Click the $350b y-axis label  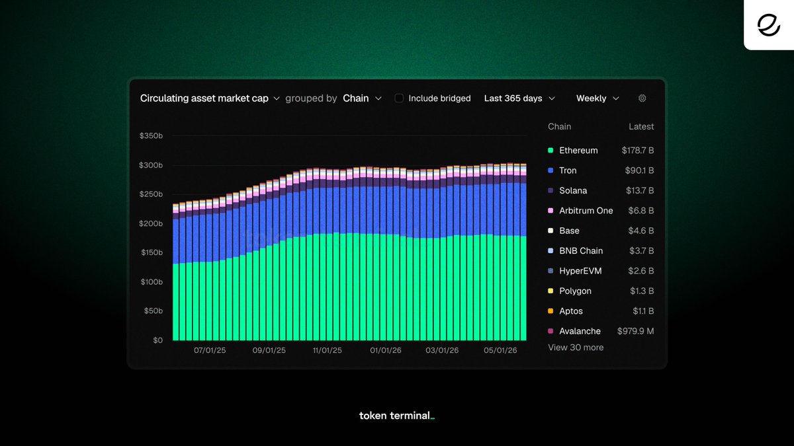151,135
